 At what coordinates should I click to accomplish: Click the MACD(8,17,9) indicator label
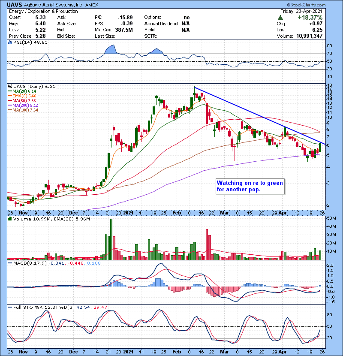[30, 263]
